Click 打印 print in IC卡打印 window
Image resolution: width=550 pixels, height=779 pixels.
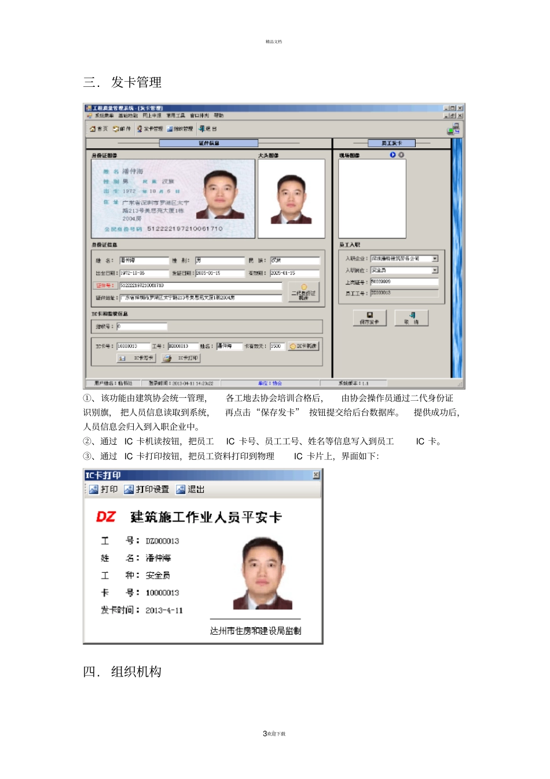104,489
